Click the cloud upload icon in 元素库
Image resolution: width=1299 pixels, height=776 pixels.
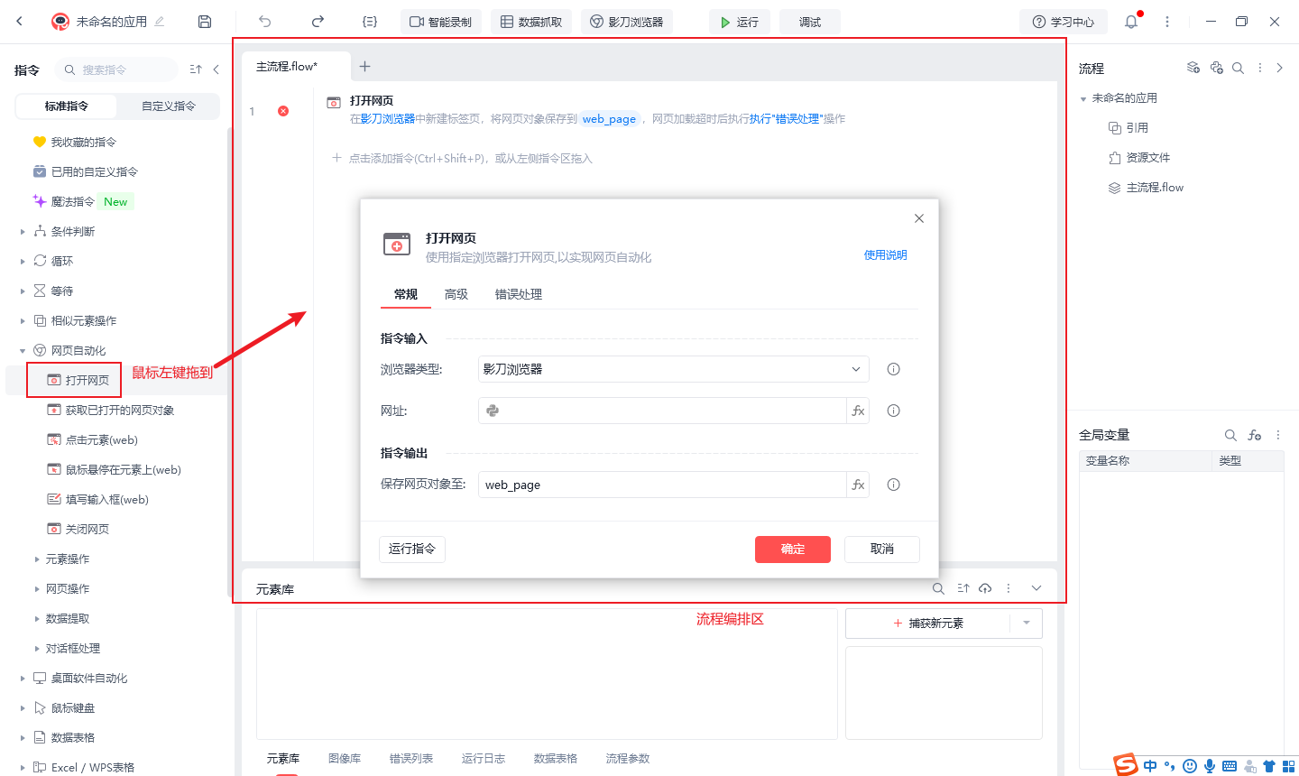coord(985,588)
